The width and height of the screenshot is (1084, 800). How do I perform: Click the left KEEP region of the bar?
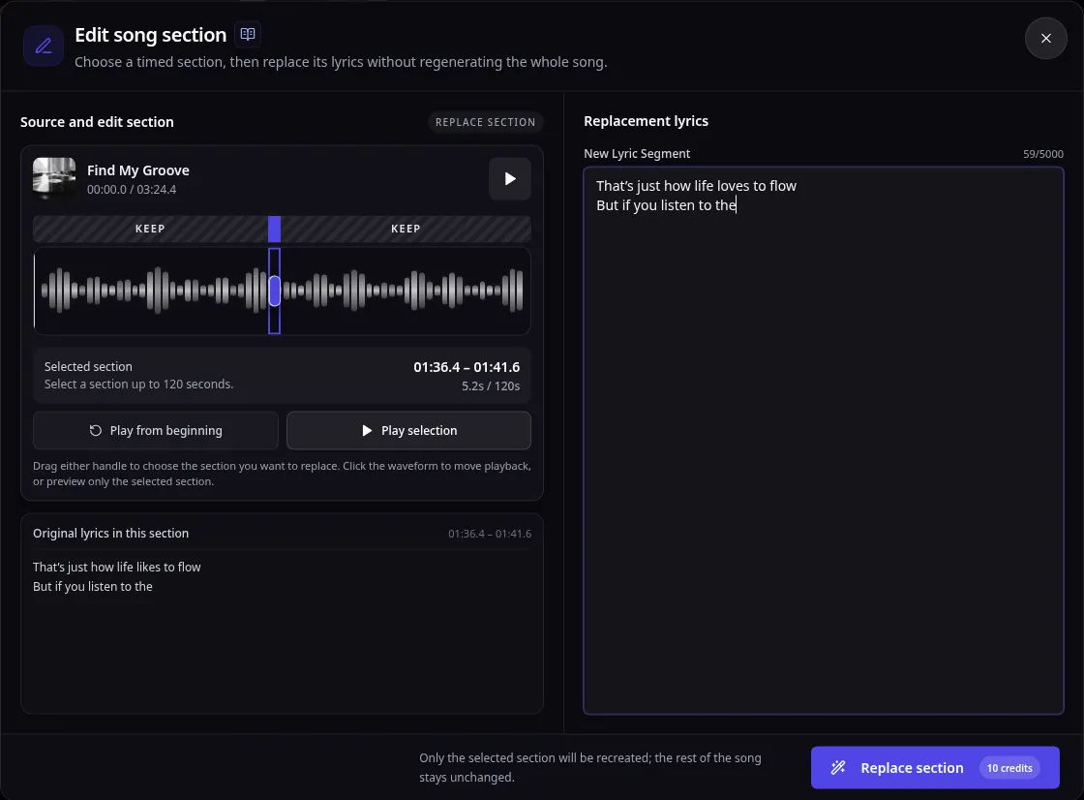(150, 230)
